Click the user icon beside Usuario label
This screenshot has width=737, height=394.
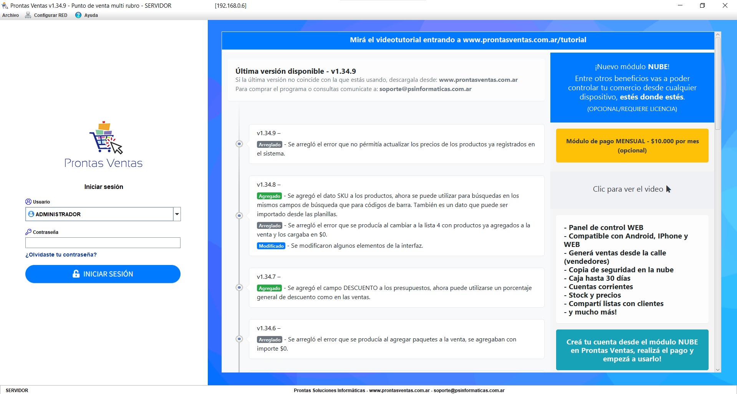pyautogui.click(x=28, y=202)
